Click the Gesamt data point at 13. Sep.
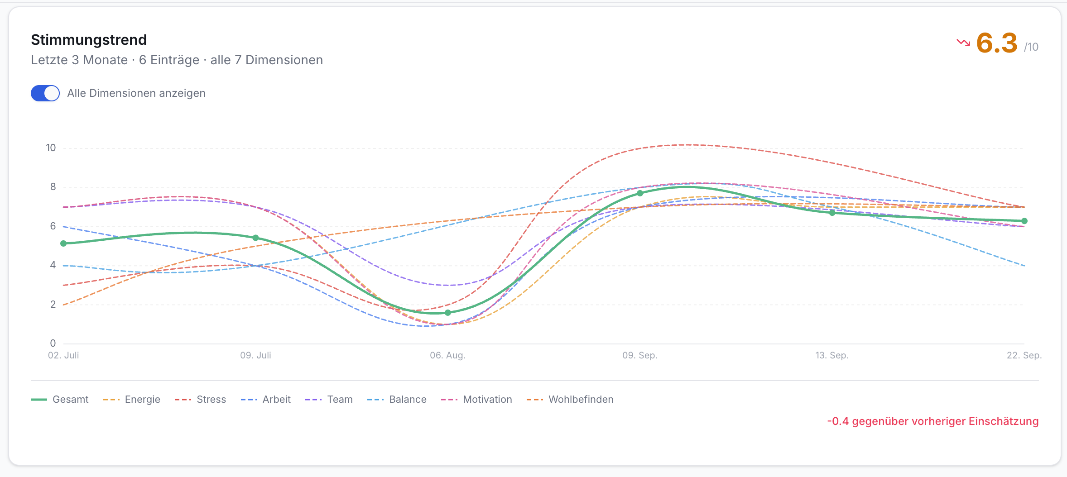The height and width of the screenshot is (477, 1067). [832, 213]
